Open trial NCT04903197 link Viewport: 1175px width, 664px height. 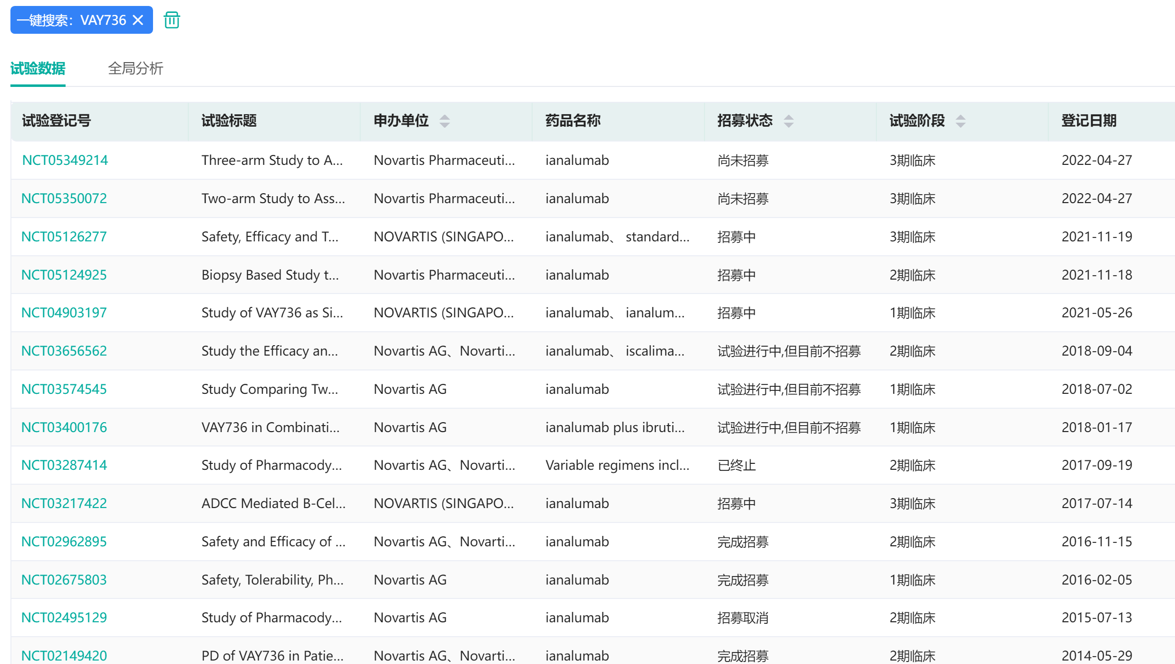point(64,313)
